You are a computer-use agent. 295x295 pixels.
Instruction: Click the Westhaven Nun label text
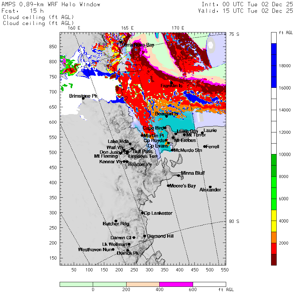[94, 250]
